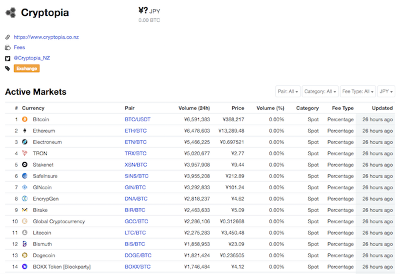Open the cryptopia.co.nz website link
400x274 pixels.
[46, 37]
